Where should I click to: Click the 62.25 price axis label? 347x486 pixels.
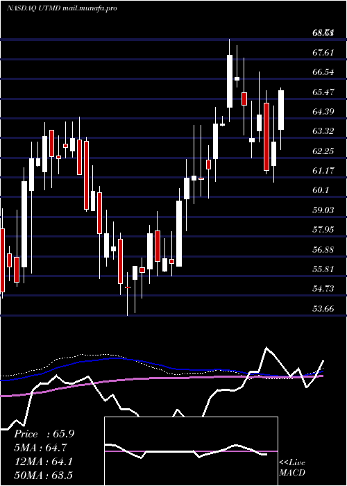pyautogui.click(x=323, y=151)
